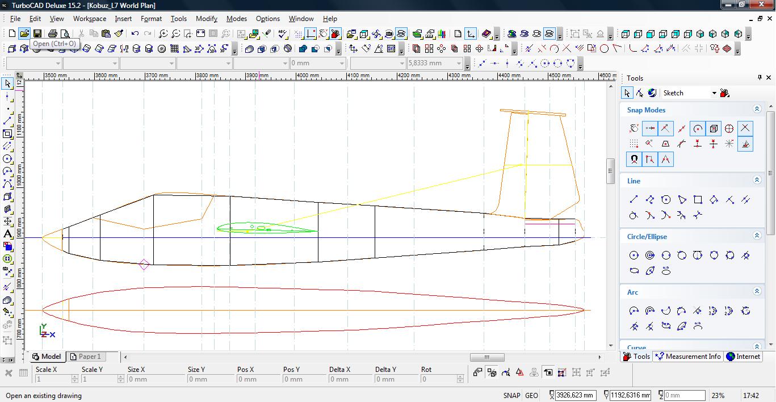Switch to the Measurement Info tab
Image resolution: width=776 pixels, height=402 pixels.
(x=687, y=357)
